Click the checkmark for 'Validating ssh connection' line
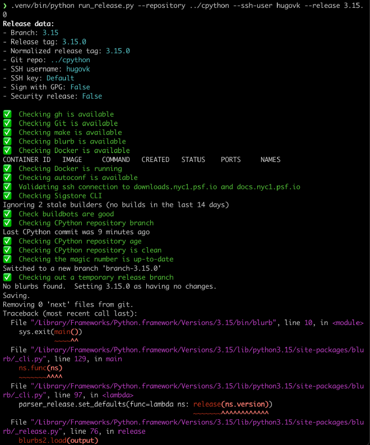 [x=7, y=187]
